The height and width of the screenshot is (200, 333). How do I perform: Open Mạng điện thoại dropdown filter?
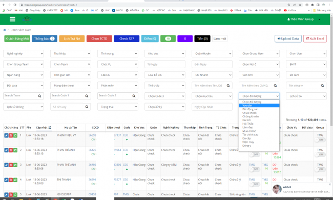[x=71, y=86]
